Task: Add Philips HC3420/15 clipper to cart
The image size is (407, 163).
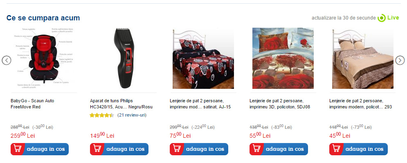Action: [119, 149]
